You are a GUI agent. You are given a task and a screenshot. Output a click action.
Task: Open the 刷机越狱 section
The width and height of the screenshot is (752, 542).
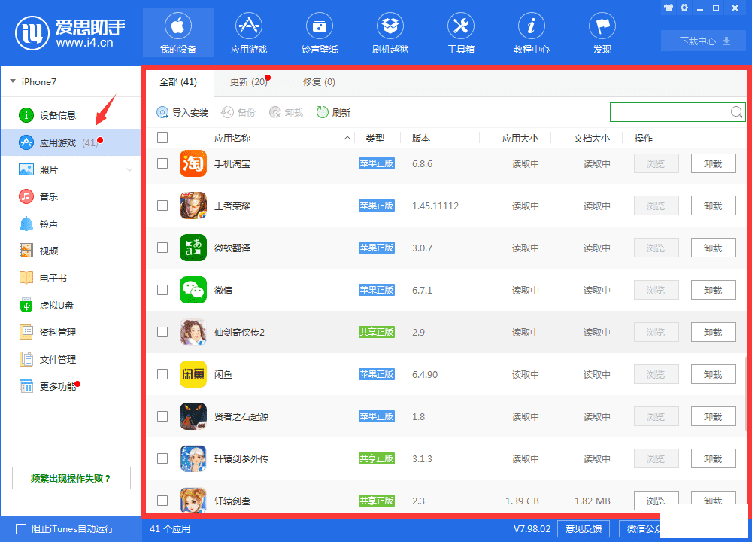tap(390, 33)
